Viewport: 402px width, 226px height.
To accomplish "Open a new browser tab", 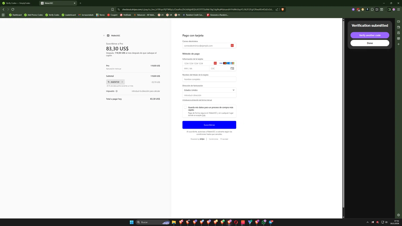I will click(80, 3).
